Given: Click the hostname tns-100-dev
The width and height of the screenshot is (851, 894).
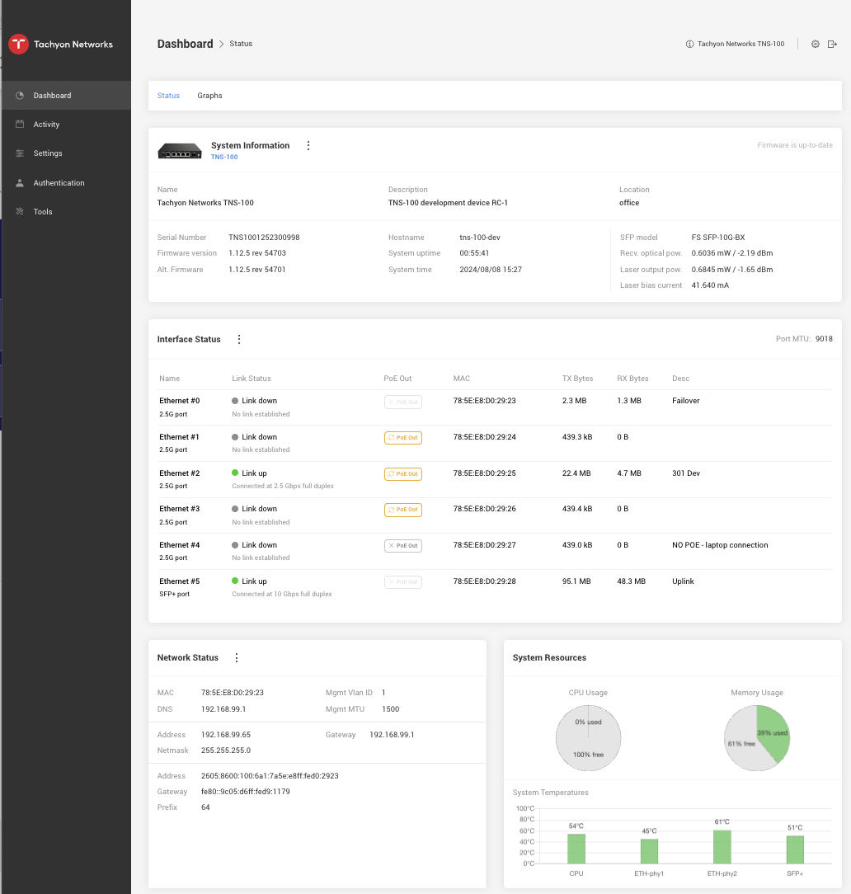Looking at the screenshot, I should point(480,238).
